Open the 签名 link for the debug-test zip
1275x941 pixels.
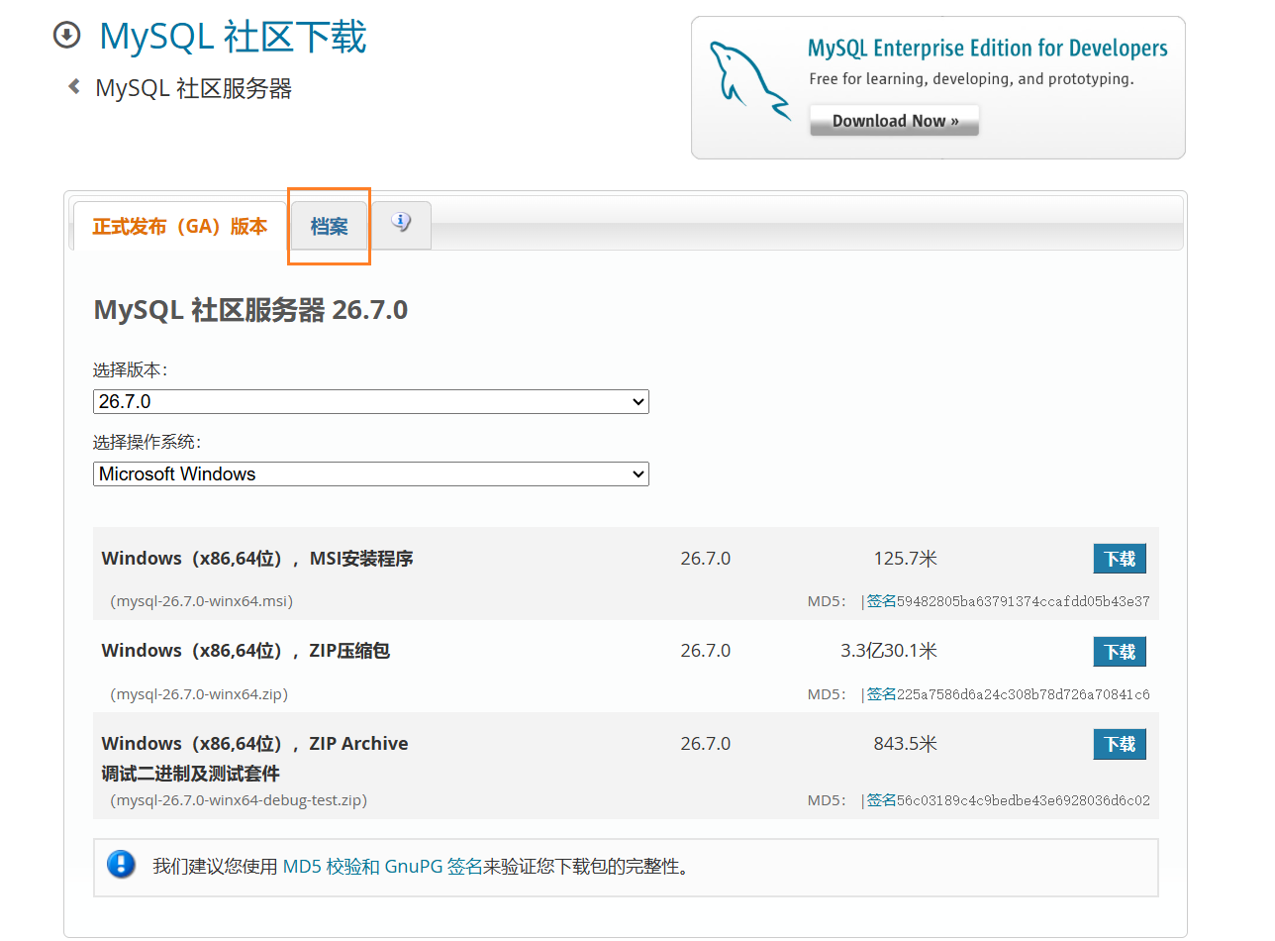[882, 800]
